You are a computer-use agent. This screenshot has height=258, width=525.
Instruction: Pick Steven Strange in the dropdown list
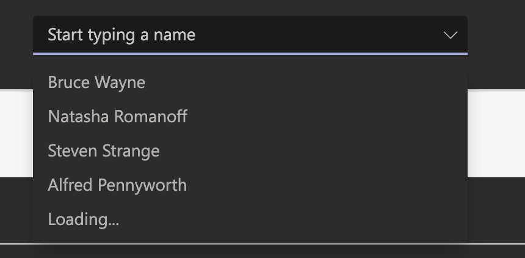[x=103, y=150]
